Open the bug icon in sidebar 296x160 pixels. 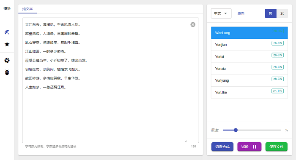[x=7, y=72]
